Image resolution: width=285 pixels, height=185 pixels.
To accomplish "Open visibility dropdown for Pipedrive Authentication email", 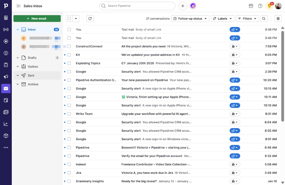I will [x=235, y=80].
